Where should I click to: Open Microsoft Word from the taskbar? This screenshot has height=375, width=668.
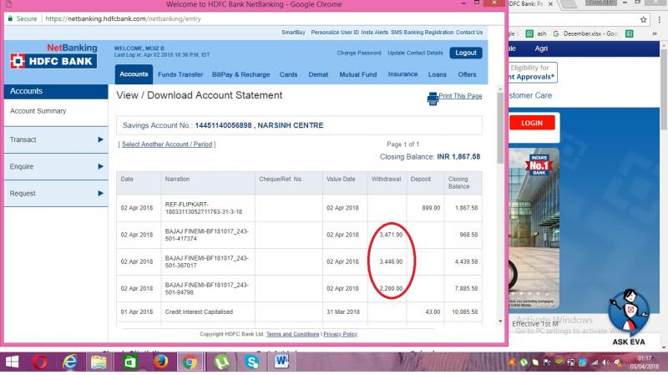point(281,362)
